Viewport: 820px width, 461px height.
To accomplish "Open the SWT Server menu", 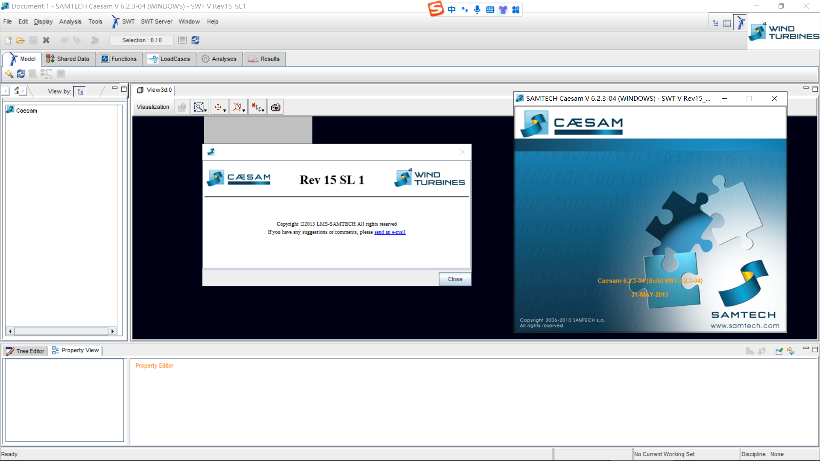I will point(156,22).
